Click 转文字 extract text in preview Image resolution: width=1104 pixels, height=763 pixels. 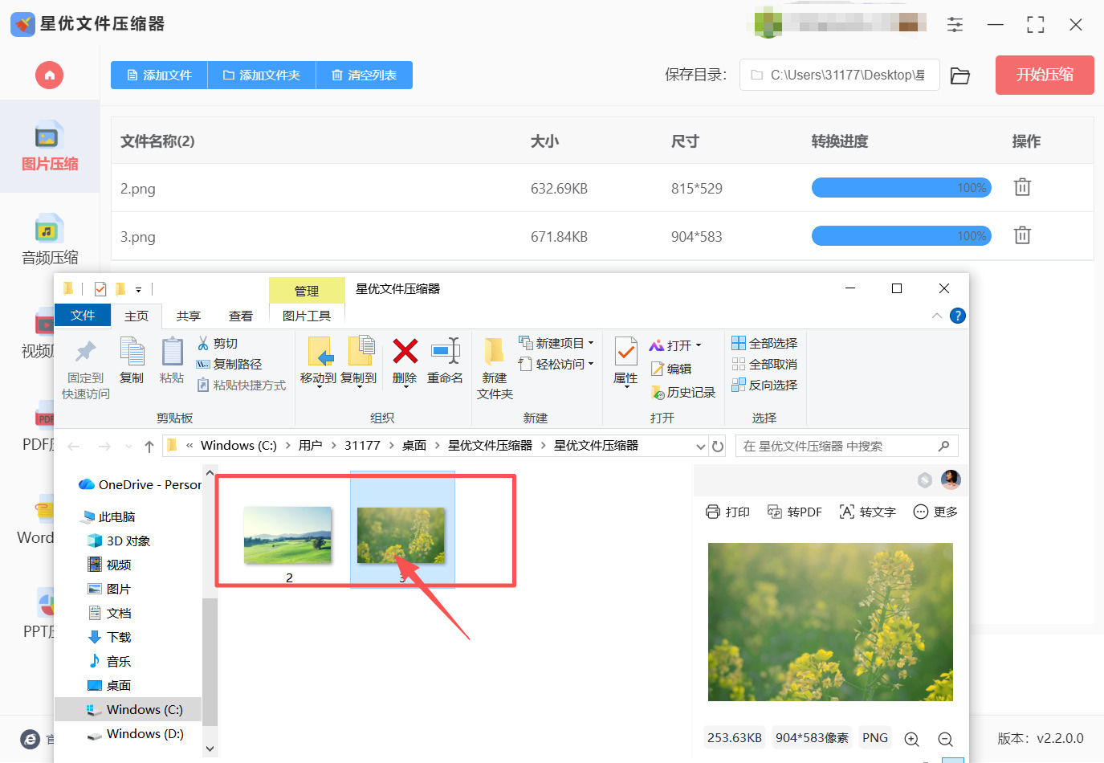pos(867,512)
